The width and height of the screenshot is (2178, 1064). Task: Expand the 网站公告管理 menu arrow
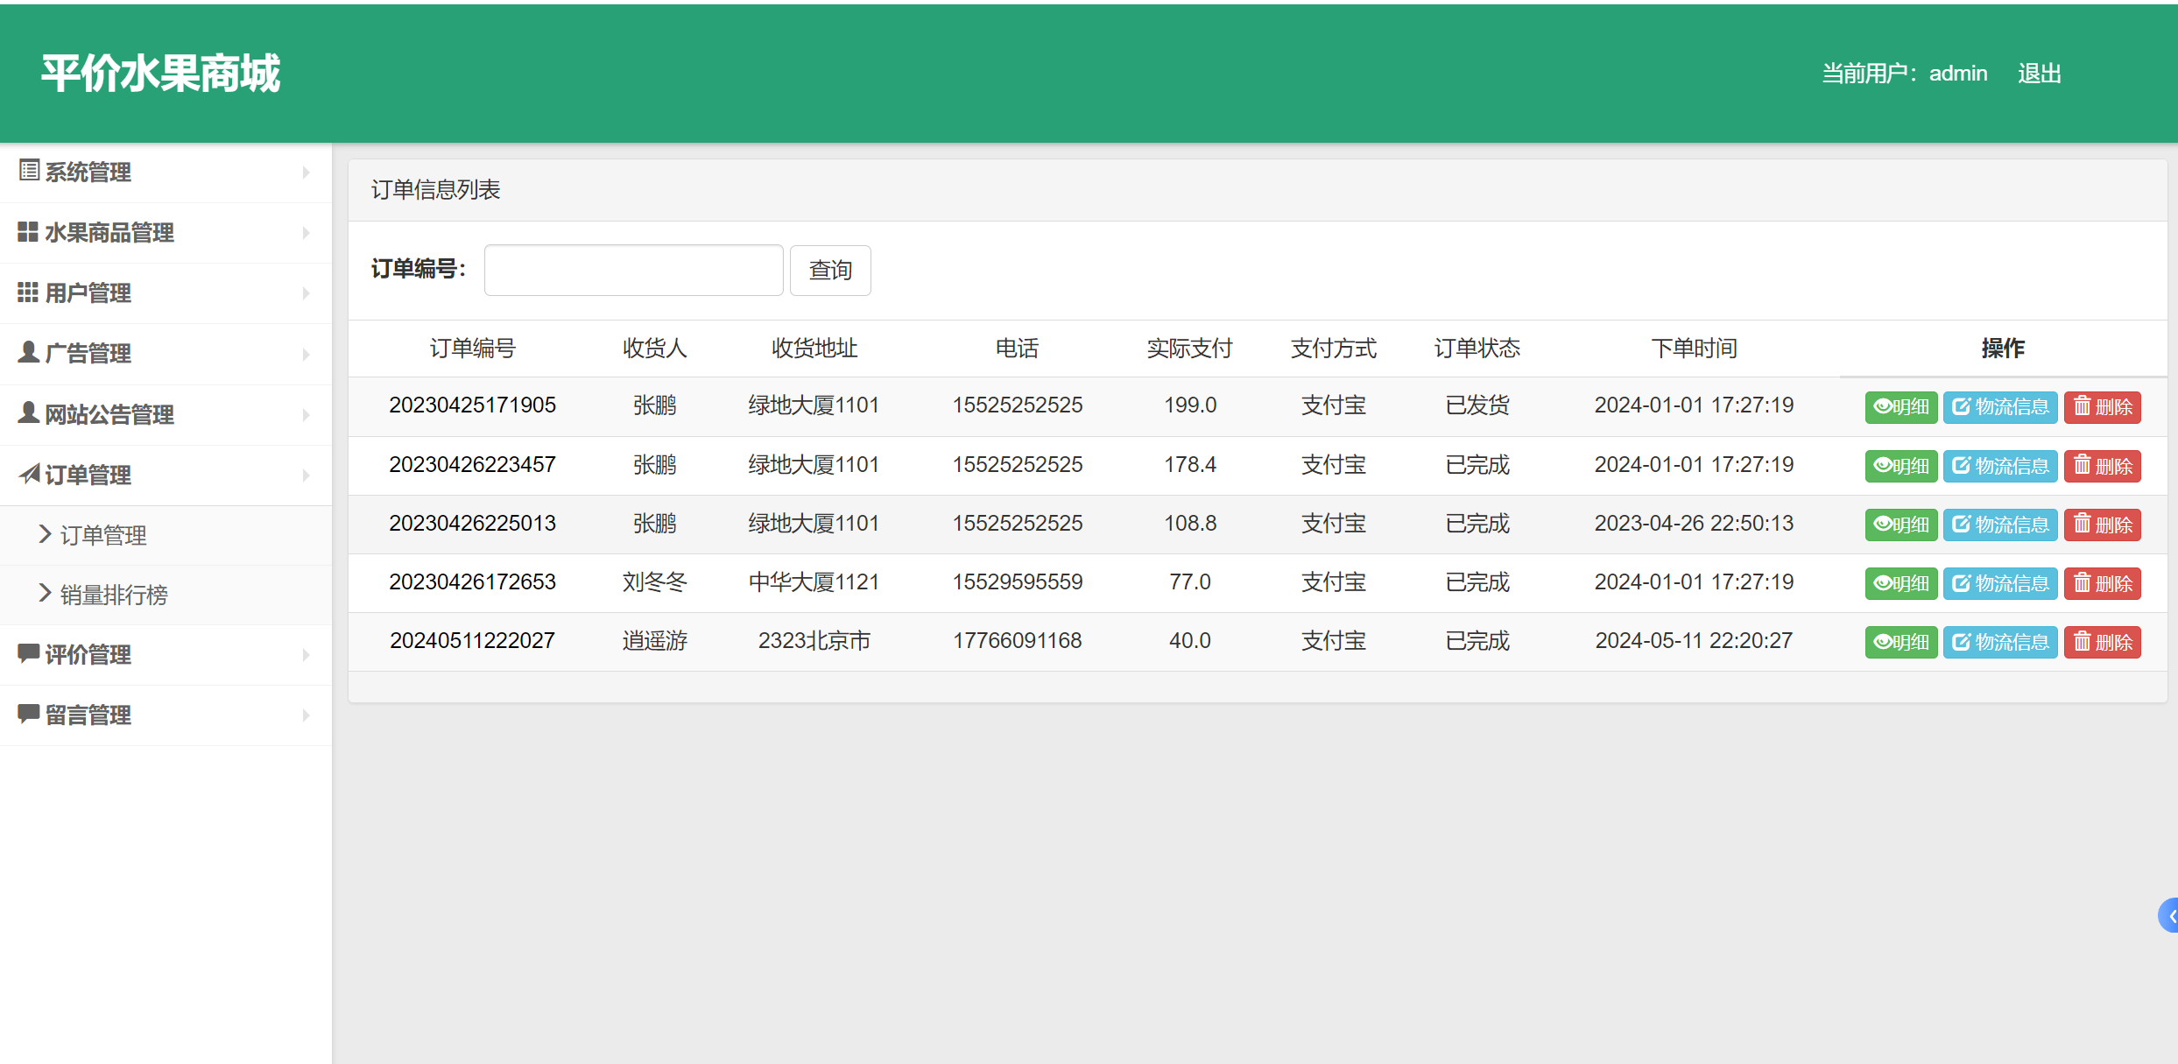[x=306, y=415]
